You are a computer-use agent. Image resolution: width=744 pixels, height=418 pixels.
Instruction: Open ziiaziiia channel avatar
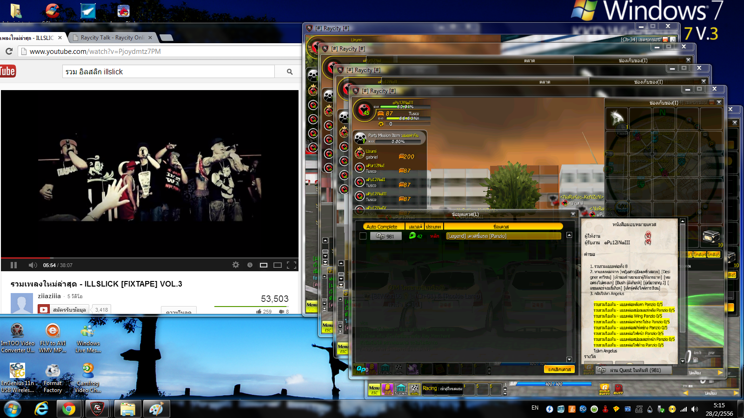pyautogui.click(x=21, y=303)
